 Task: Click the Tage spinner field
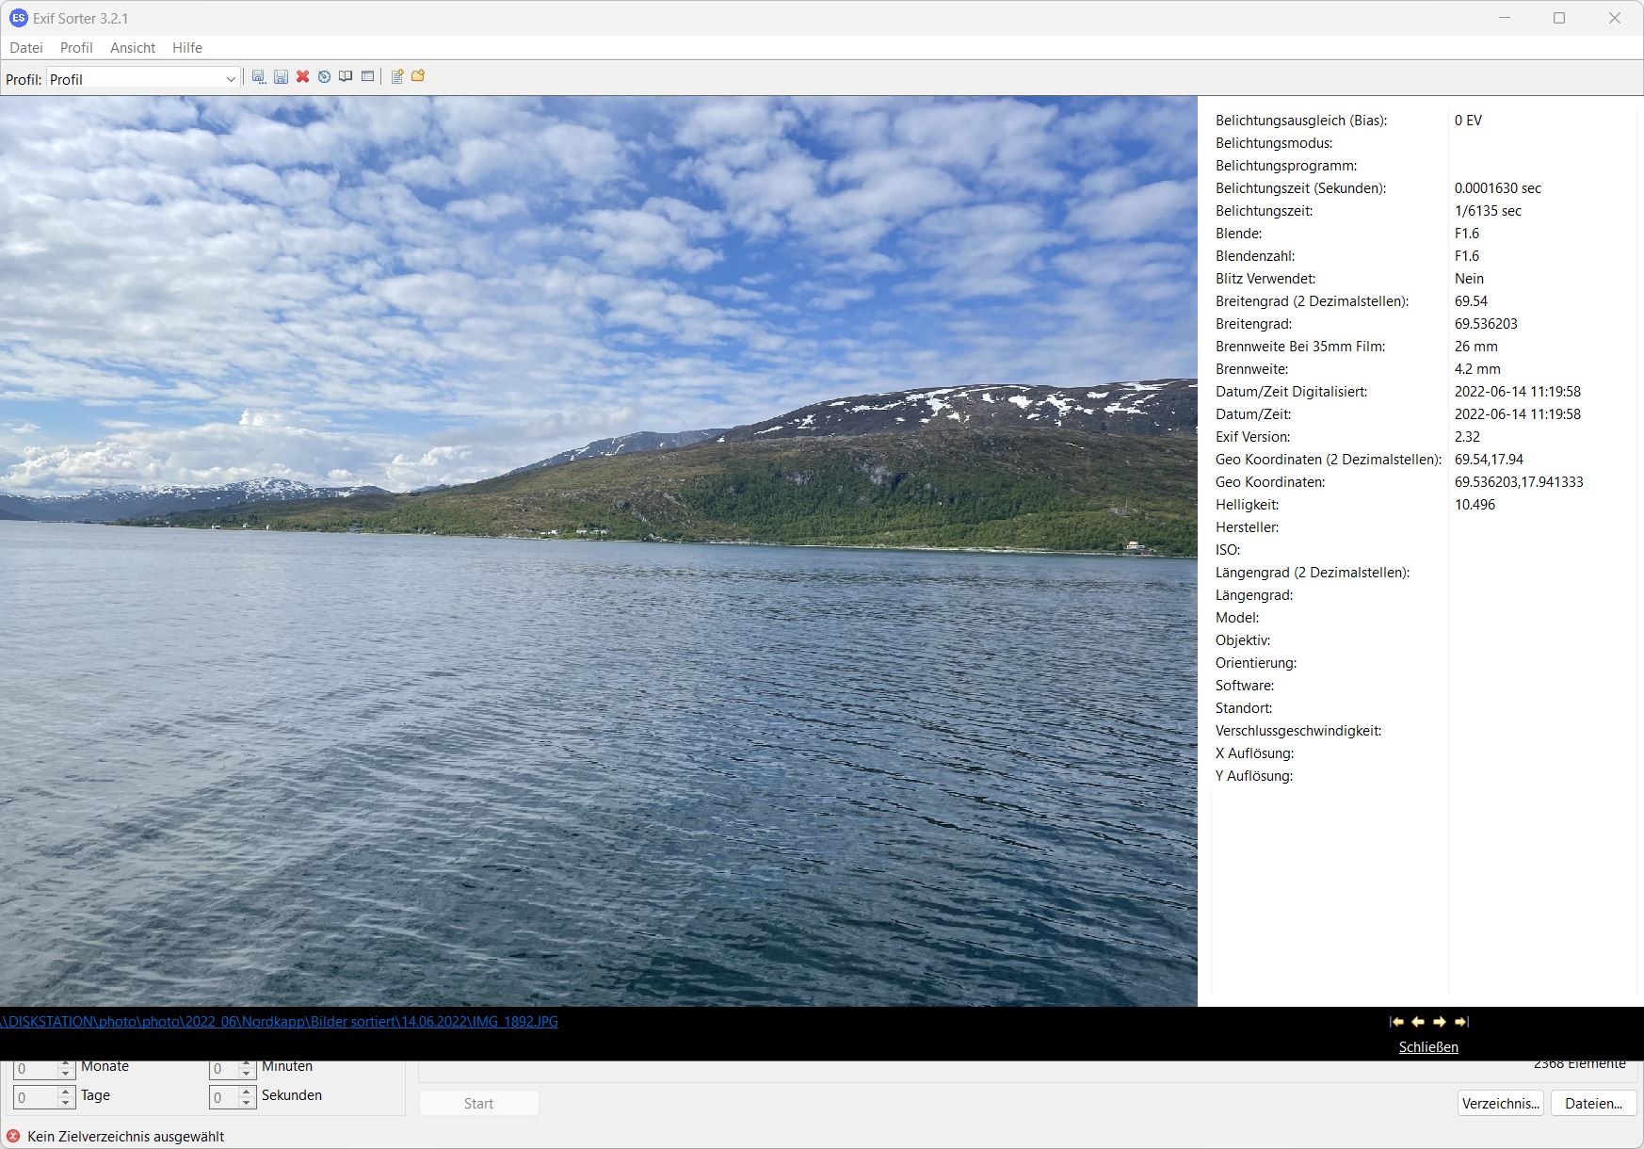[43, 1097]
